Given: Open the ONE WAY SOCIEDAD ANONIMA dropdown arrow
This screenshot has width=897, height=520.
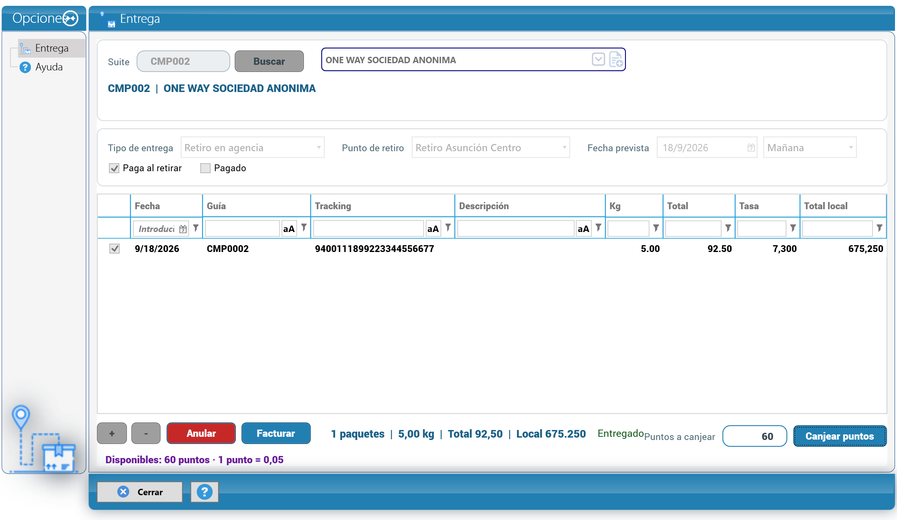Looking at the screenshot, I should [x=598, y=60].
